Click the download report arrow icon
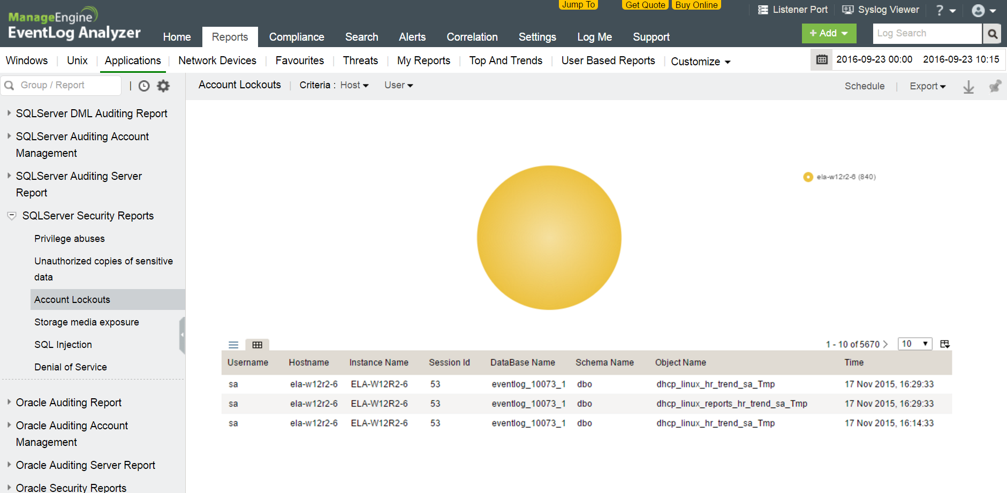1007x493 pixels. pyautogui.click(x=968, y=87)
